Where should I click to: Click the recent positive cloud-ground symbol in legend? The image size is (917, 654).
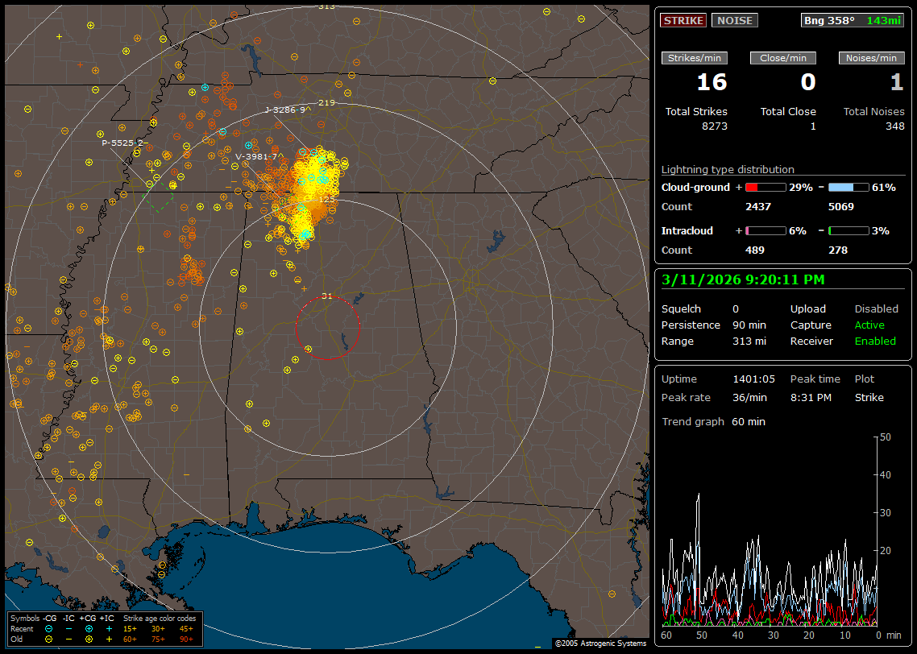pyautogui.click(x=89, y=628)
